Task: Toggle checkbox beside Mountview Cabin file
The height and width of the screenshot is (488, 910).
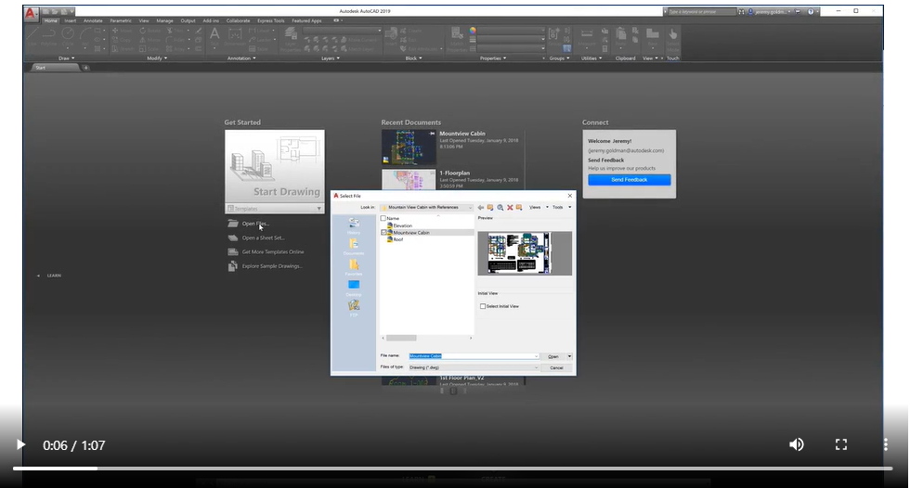Action: (383, 233)
